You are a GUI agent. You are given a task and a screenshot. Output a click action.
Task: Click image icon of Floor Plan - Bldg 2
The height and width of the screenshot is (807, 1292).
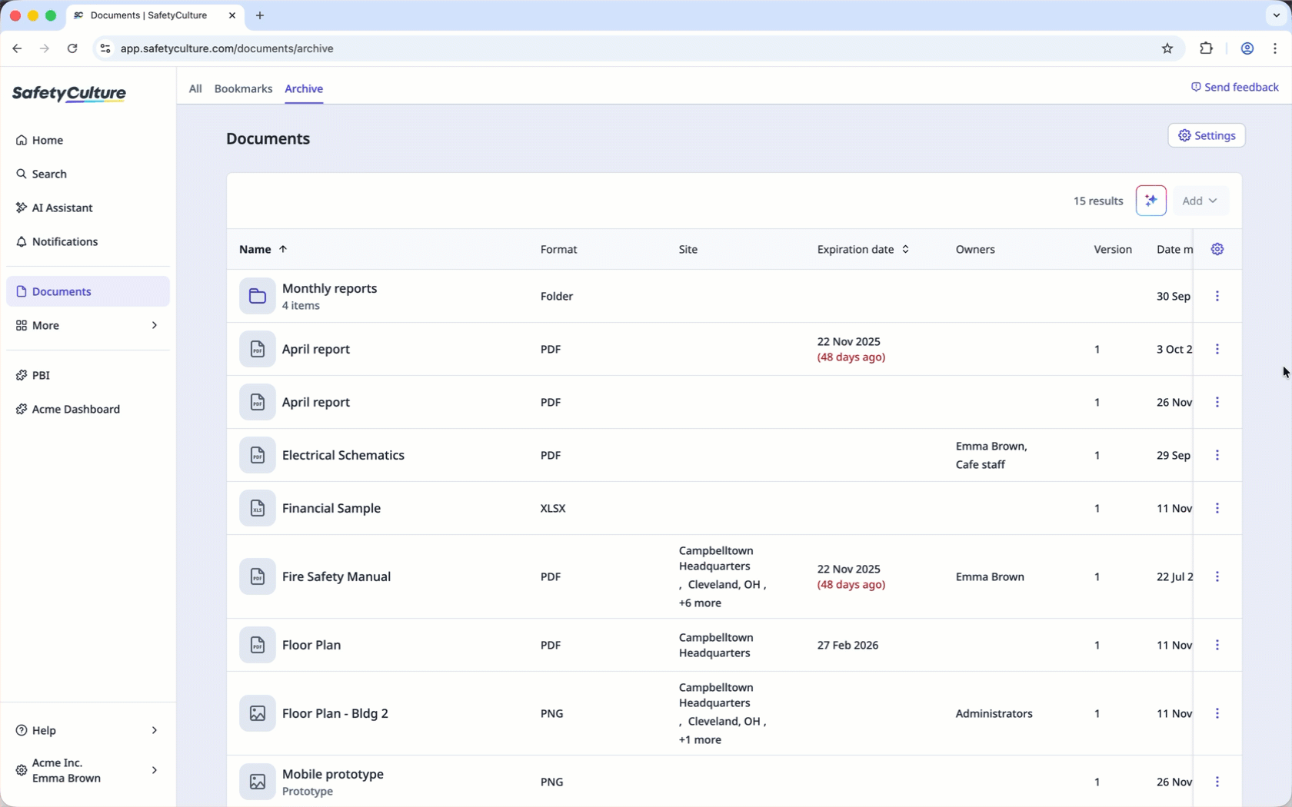tap(258, 713)
